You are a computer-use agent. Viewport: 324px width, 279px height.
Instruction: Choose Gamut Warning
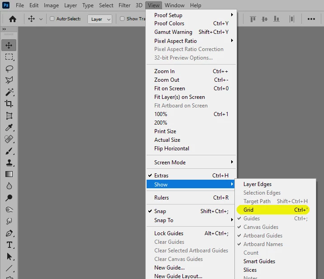tap(191, 32)
